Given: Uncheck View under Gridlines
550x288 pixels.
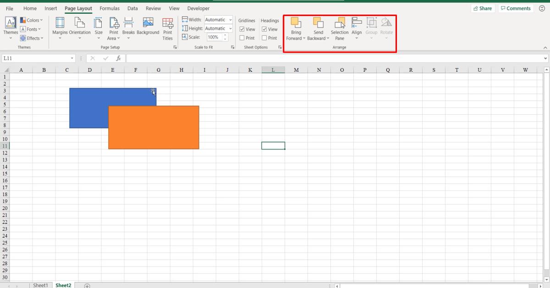Looking at the screenshot, I should (242, 29).
